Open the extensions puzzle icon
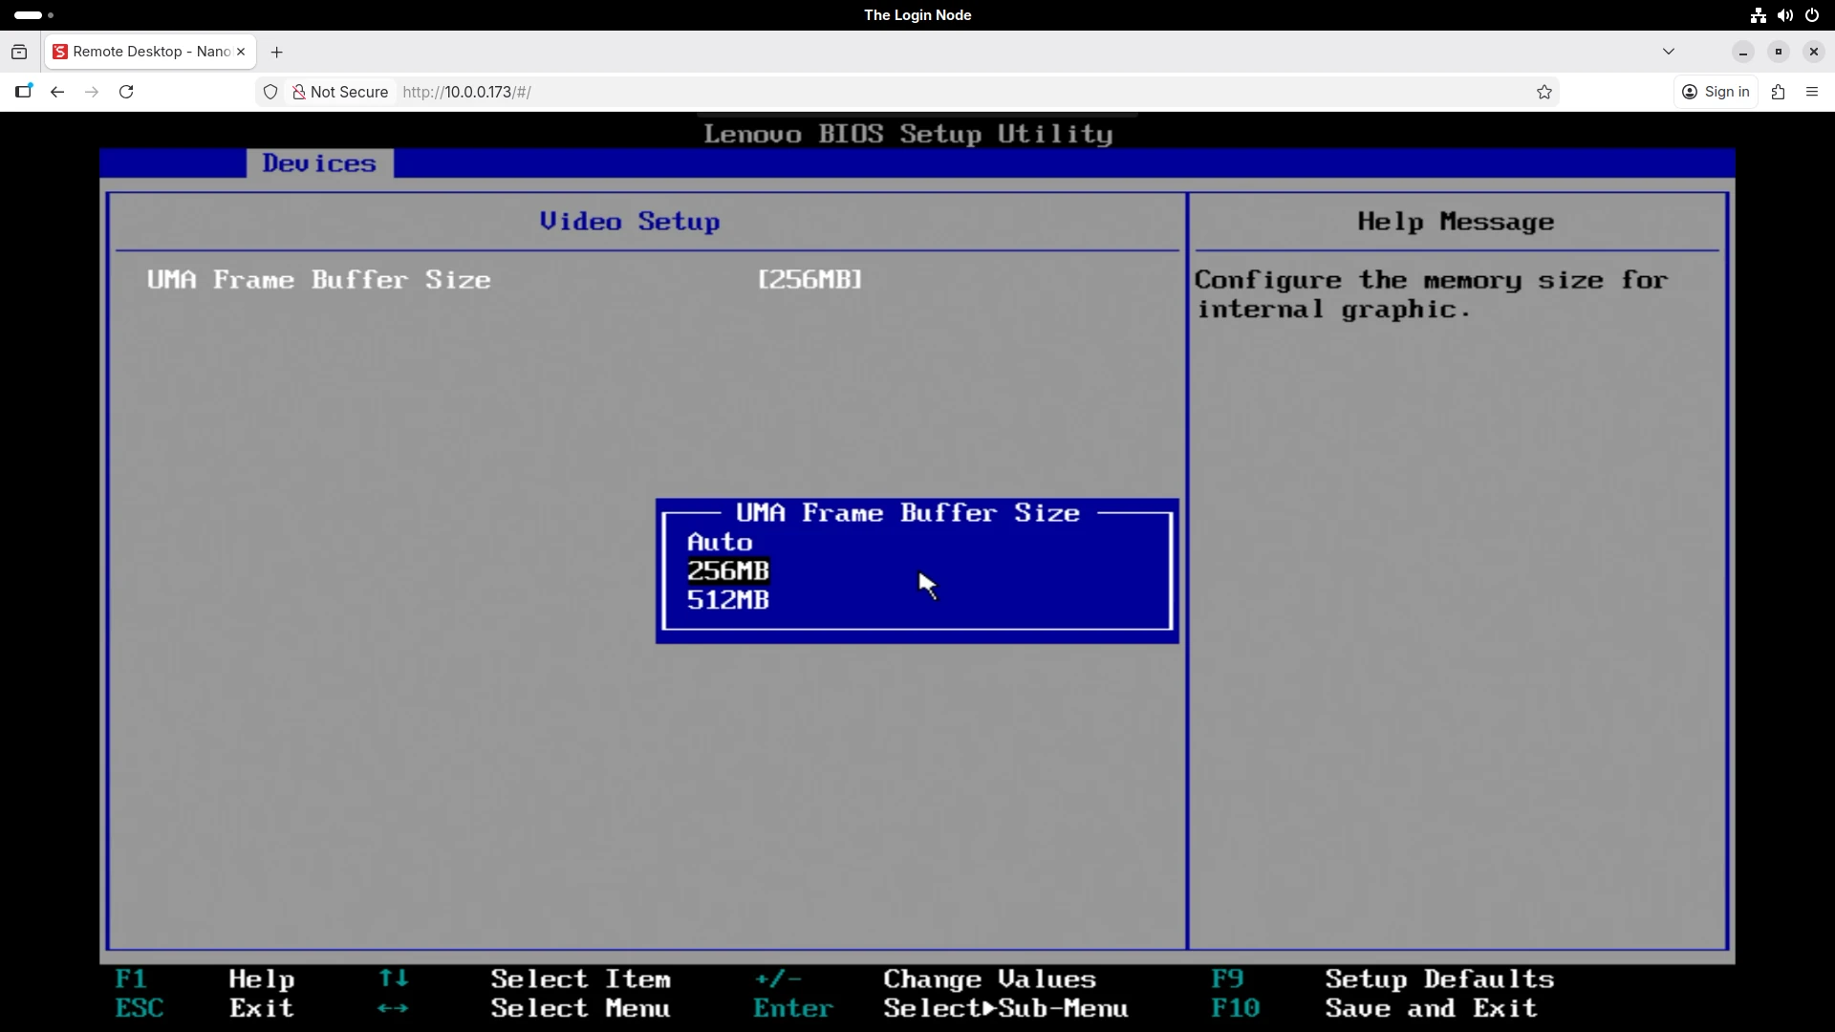This screenshot has width=1835, height=1032. (1779, 92)
